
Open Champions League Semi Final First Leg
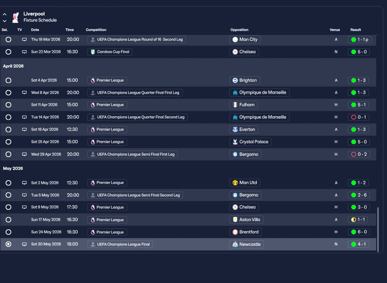tap(133, 154)
